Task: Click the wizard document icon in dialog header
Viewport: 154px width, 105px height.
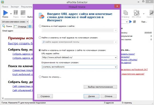Action: coord(41,16)
